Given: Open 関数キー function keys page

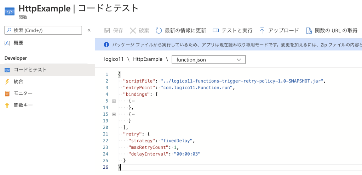Looking at the screenshot, I should click(x=23, y=105).
